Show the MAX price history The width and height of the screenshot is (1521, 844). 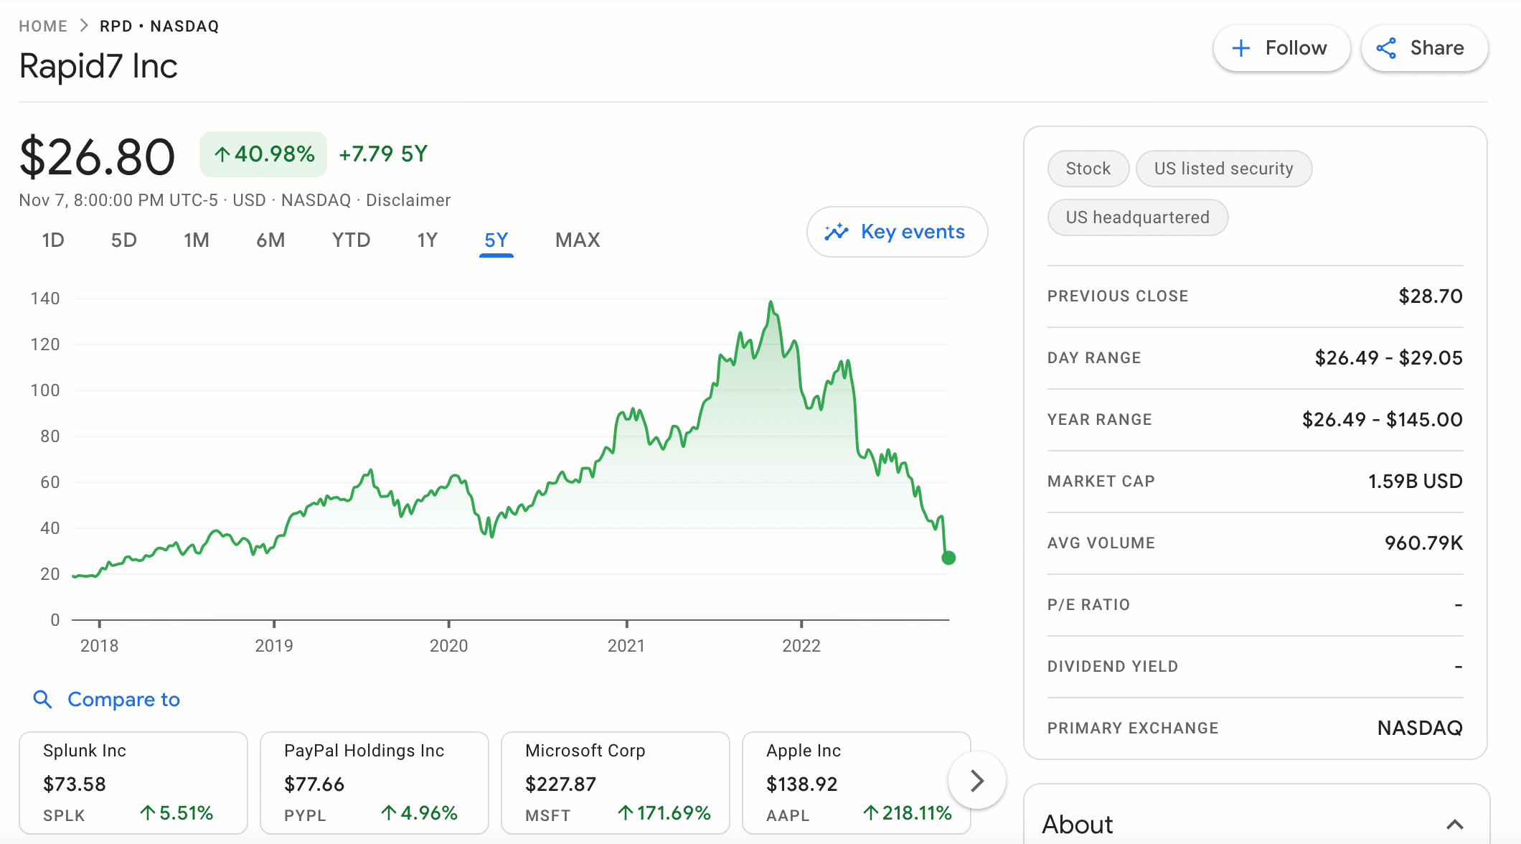click(x=578, y=240)
